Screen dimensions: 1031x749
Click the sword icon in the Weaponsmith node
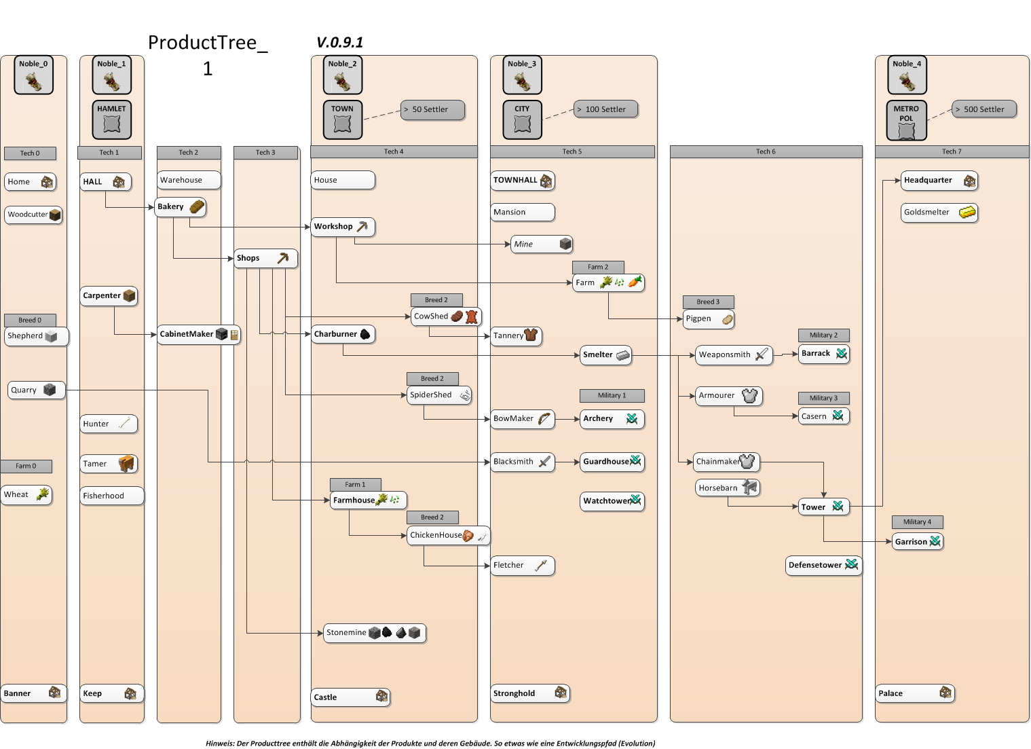click(762, 354)
